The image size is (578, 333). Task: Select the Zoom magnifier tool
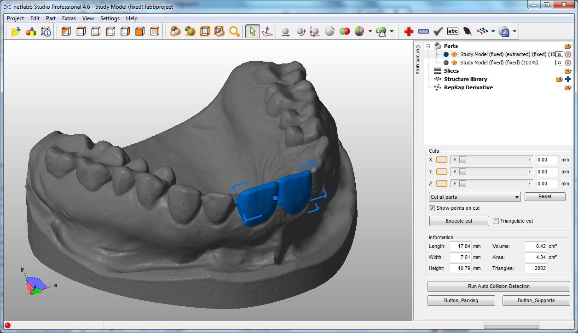click(234, 32)
